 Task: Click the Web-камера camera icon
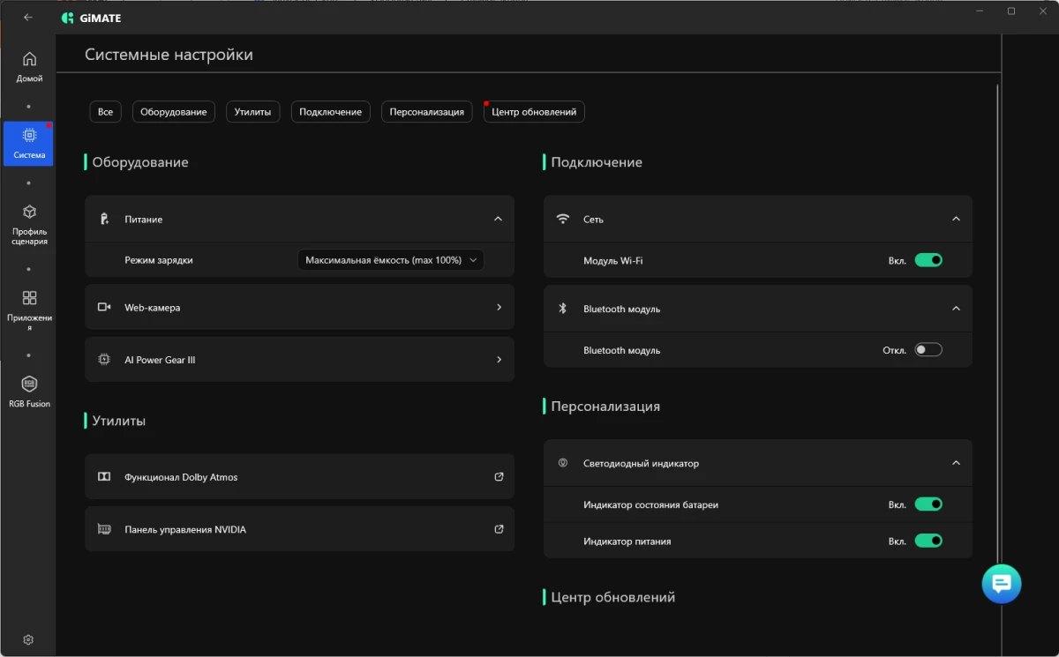pos(104,307)
